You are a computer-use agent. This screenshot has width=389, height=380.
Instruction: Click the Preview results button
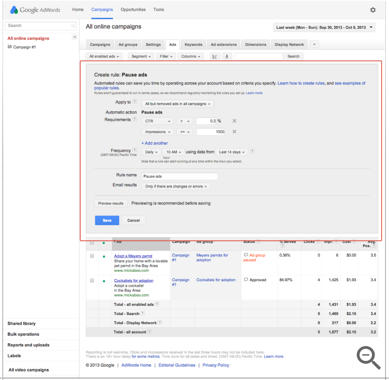pos(111,203)
